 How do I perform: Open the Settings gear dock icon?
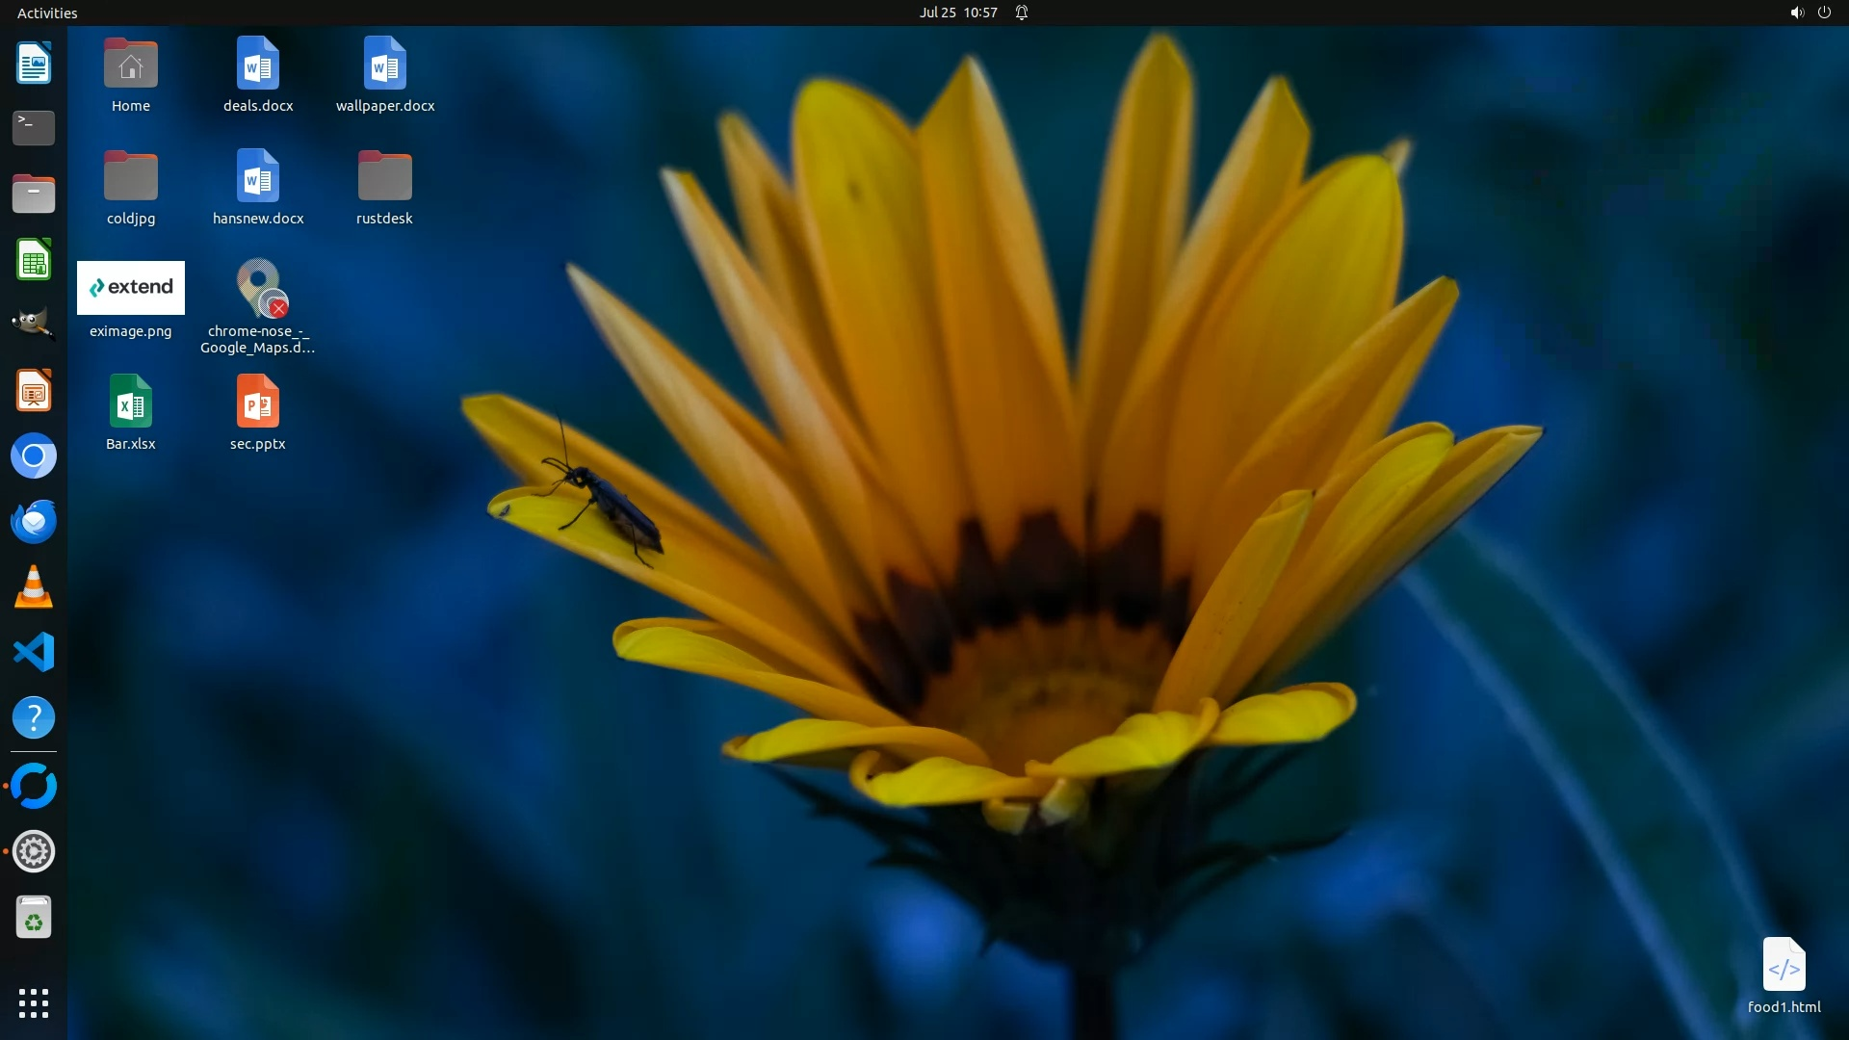pyautogui.click(x=34, y=852)
